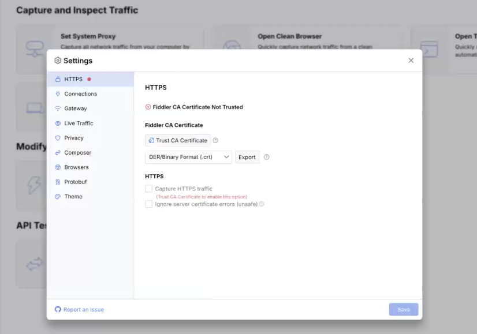Viewport: 477px width, 334px height.
Task: Switch to the Browsers settings tab
Action: click(90, 167)
